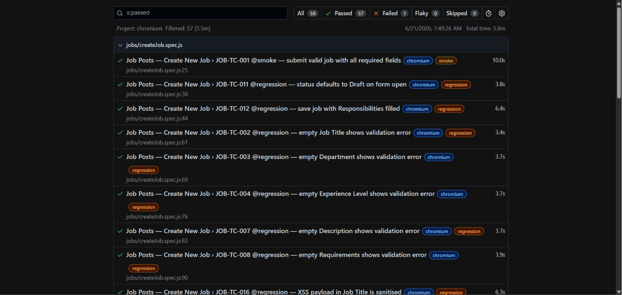
Task: Toggle the speedboard stopwatch icon
Action: point(489,13)
